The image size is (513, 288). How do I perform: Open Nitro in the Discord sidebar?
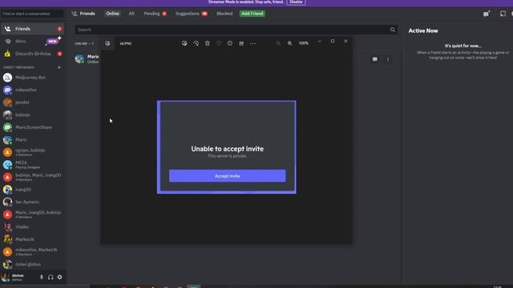click(x=32, y=41)
